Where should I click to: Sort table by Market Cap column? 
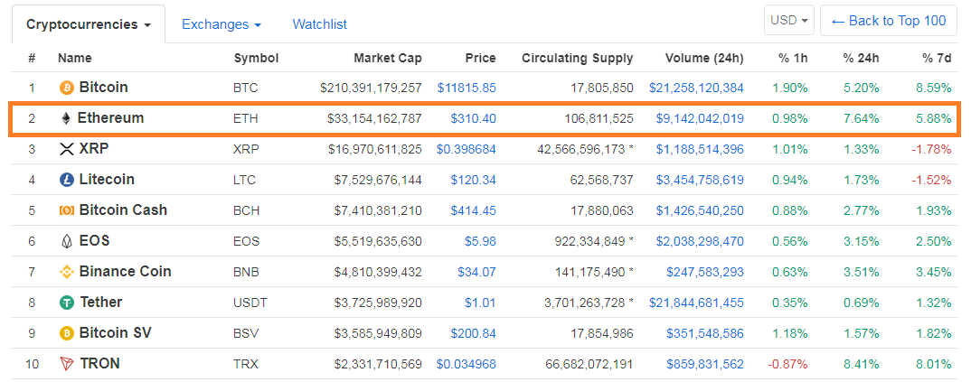[387, 58]
